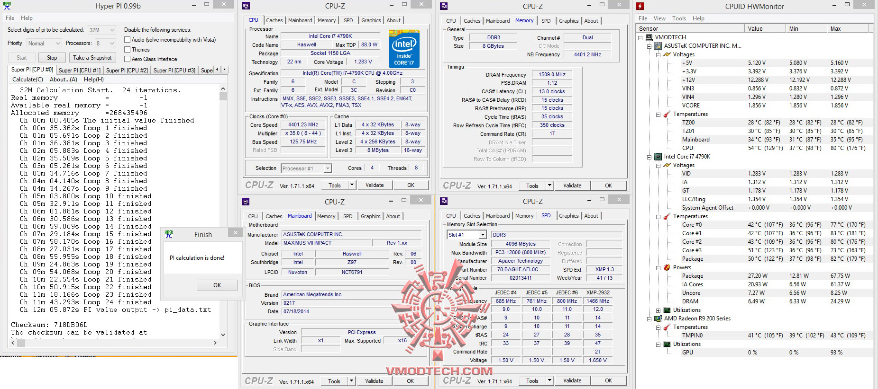Viewport: 878px width, 389px height.
Task: Click the Max column header in HWMonitor
Action: click(849, 29)
